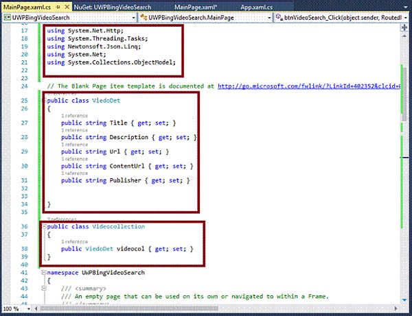Click the vertical scrollbar down arrow

pos(404,300)
